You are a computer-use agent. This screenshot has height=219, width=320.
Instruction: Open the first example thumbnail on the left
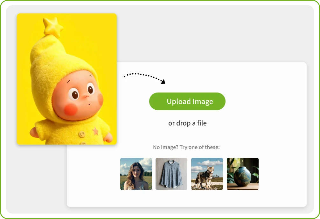pyautogui.click(x=136, y=174)
